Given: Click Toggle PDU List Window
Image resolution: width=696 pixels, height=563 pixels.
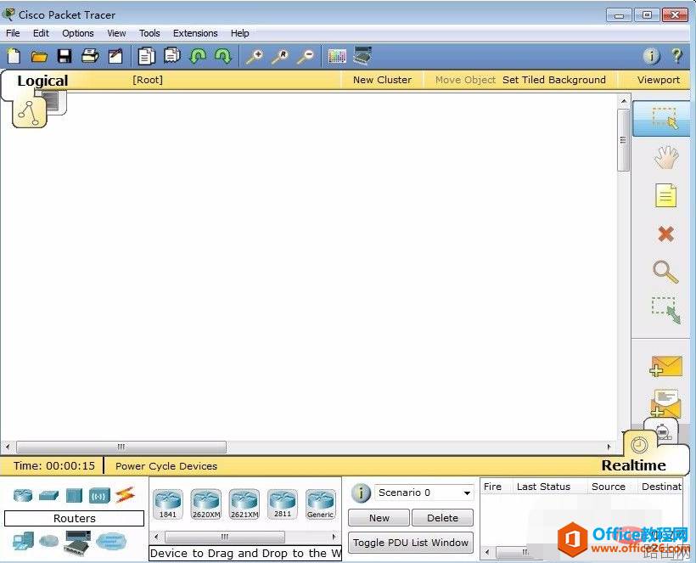Looking at the screenshot, I should tap(411, 543).
